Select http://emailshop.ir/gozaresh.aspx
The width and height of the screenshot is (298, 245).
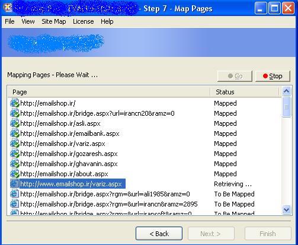click(x=69, y=154)
